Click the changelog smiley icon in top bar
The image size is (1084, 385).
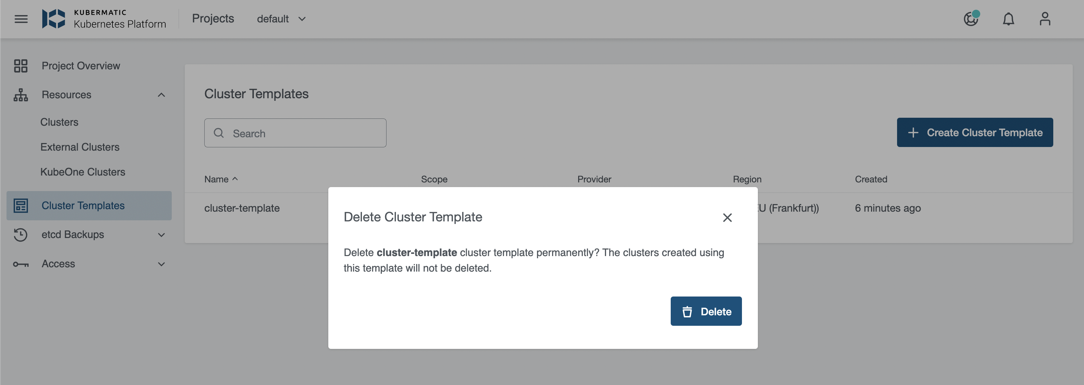(971, 19)
